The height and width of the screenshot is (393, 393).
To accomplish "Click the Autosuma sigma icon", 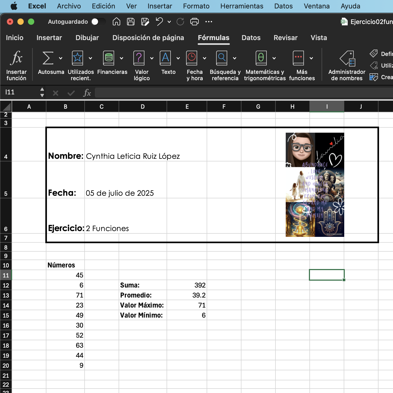I will [x=48, y=58].
